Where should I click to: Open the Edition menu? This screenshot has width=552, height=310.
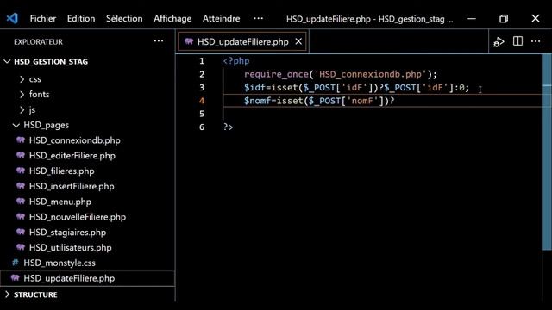(x=81, y=19)
